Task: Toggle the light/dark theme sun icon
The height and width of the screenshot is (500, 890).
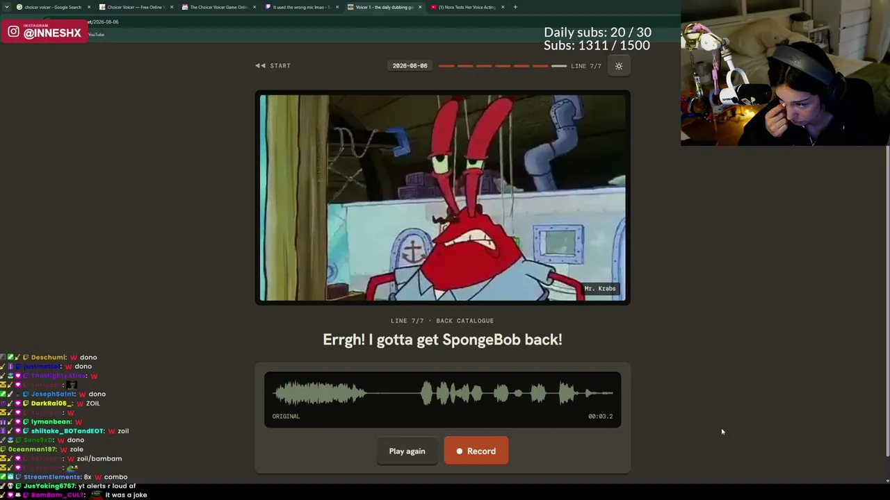Action: pyautogui.click(x=619, y=66)
